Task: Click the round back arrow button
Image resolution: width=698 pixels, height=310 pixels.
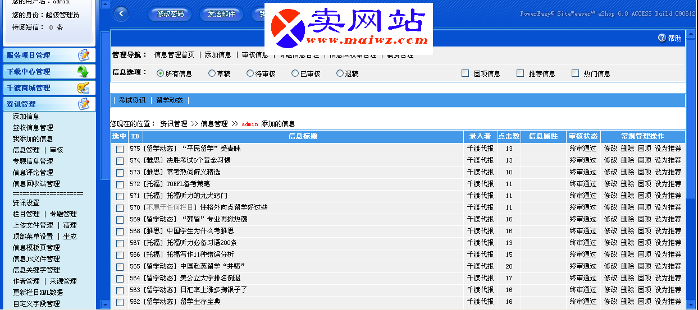Action: coord(121,13)
